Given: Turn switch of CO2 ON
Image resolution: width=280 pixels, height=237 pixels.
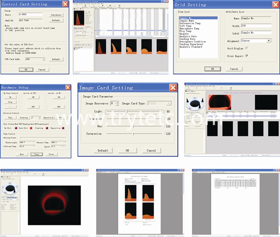Looking at the screenshot, I should pyautogui.click(x=33, y=97).
